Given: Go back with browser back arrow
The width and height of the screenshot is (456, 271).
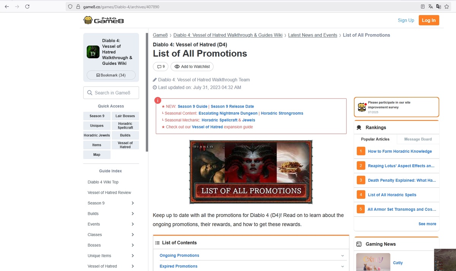Looking at the screenshot, I should click(7, 6).
